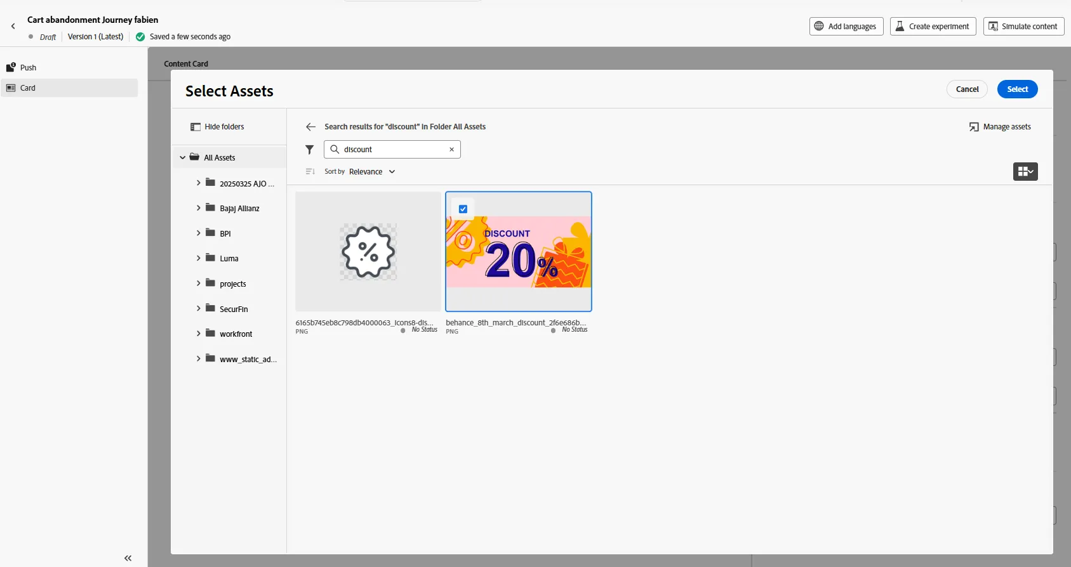Switch to the Card channel tab

tap(69, 88)
